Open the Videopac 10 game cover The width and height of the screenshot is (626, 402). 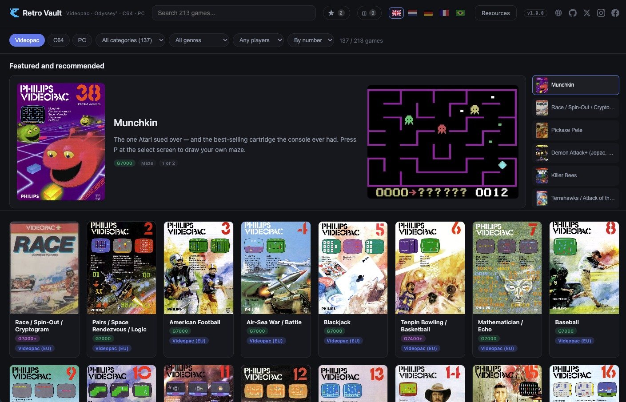[x=122, y=384]
